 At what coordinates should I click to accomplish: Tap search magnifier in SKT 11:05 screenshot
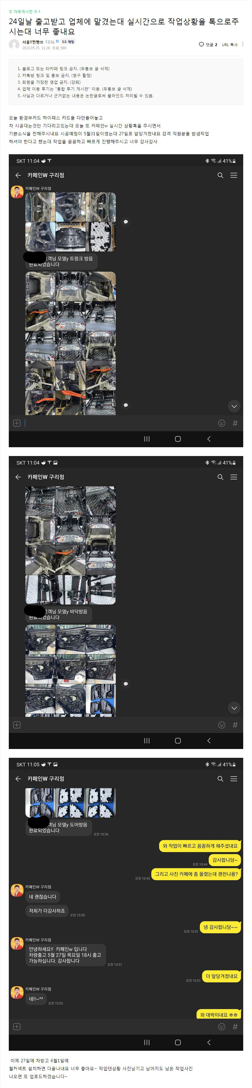[x=220, y=779]
